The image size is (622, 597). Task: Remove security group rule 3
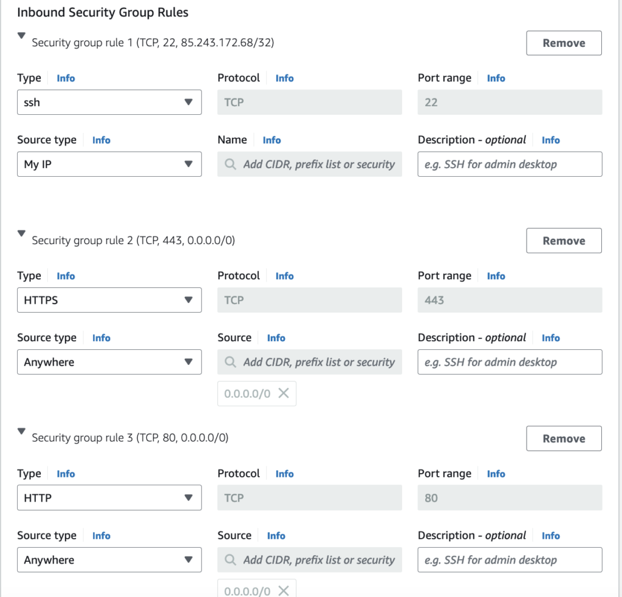coord(564,438)
